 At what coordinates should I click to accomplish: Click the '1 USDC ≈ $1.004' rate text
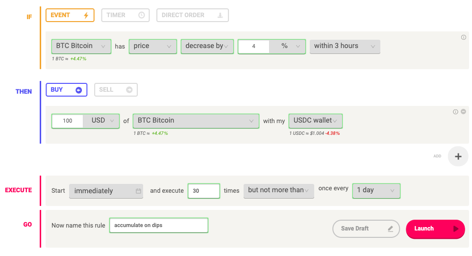click(x=307, y=133)
